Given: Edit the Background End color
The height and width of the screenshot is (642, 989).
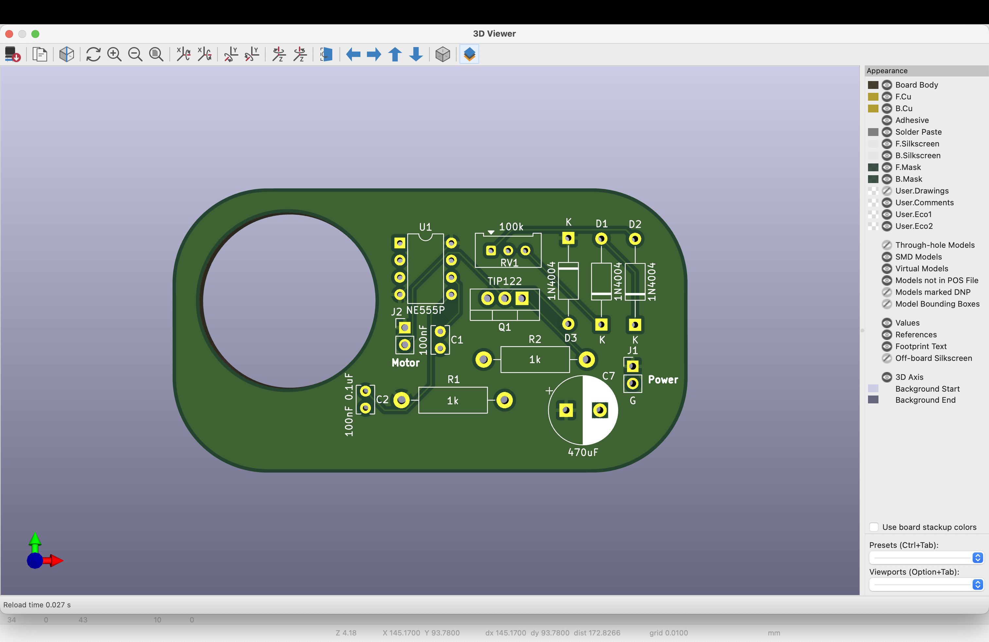Looking at the screenshot, I should 873,399.
